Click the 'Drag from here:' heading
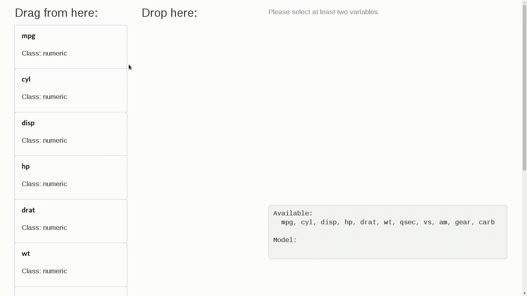This screenshot has height=296, width=527. [56, 13]
